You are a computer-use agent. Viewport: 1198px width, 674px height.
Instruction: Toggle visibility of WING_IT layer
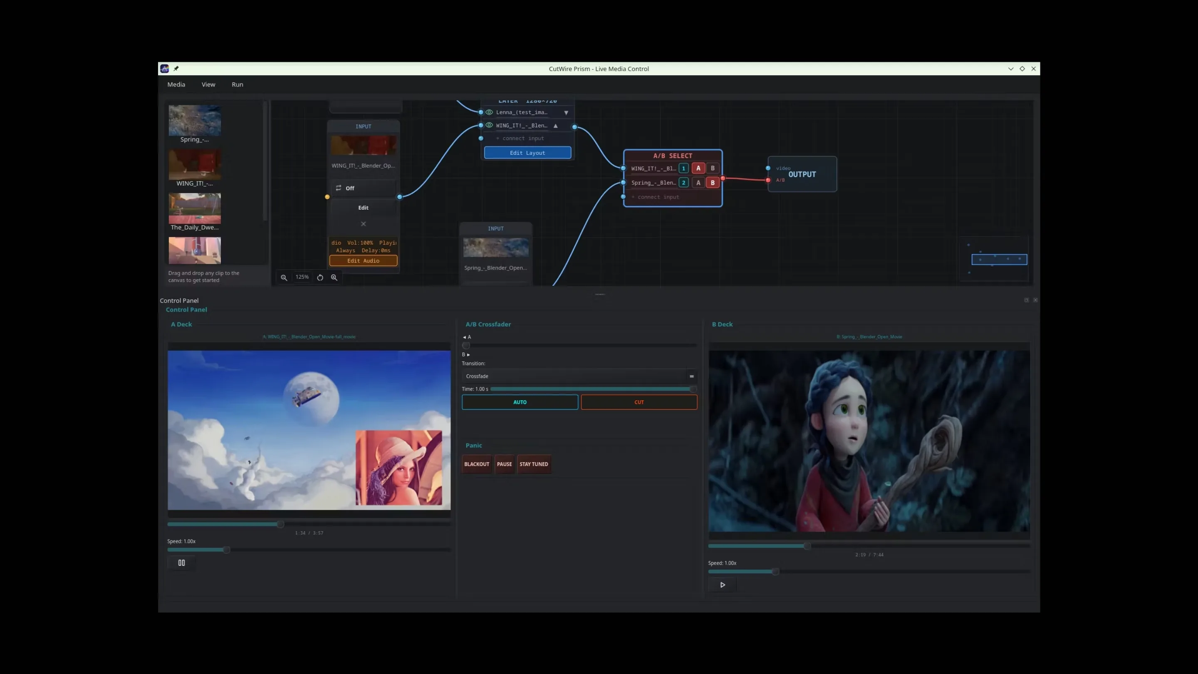coord(489,125)
